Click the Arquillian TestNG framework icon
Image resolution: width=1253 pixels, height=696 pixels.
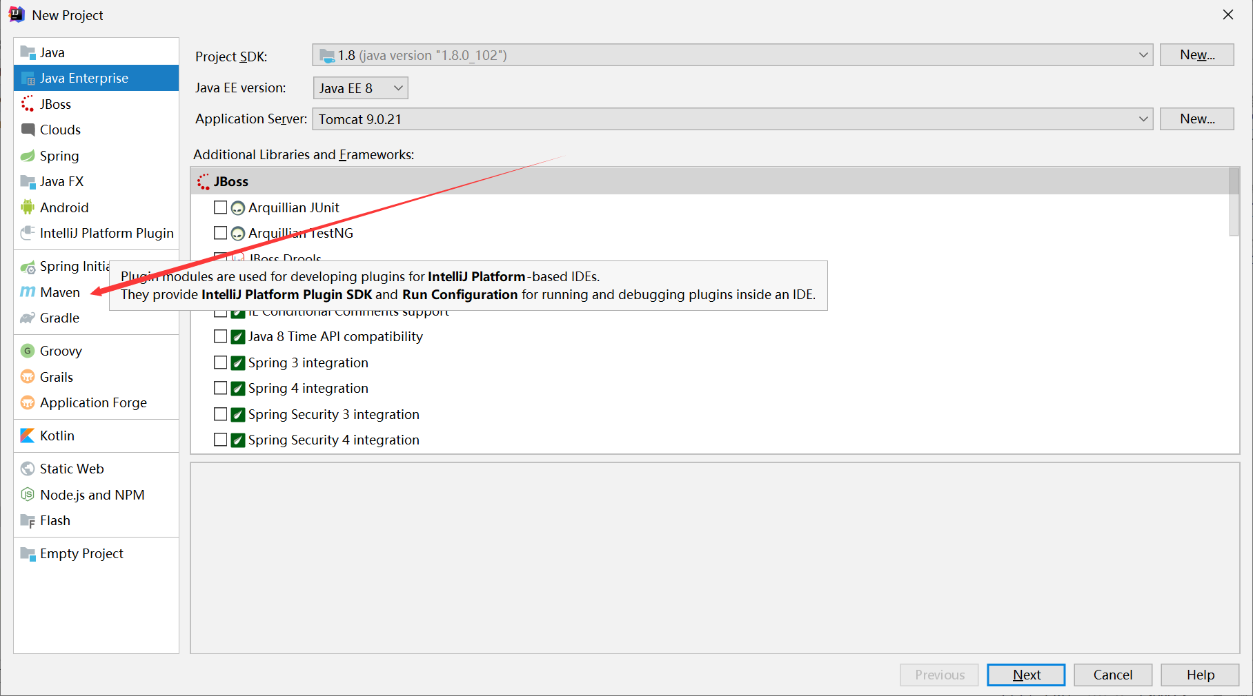pos(238,234)
